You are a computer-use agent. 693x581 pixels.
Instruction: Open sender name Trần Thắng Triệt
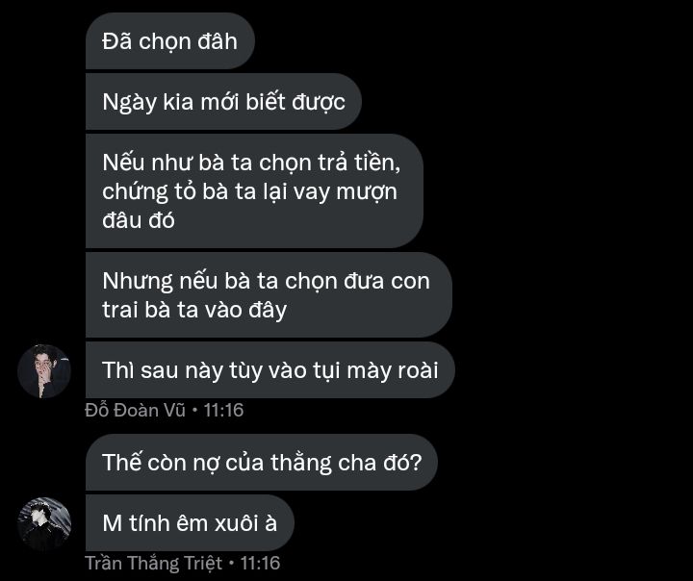click(x=153, y=563)
